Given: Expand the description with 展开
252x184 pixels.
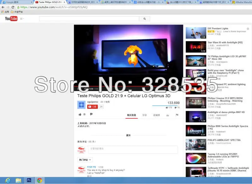Looking at the screenshot, I should (x=129, y=135).
